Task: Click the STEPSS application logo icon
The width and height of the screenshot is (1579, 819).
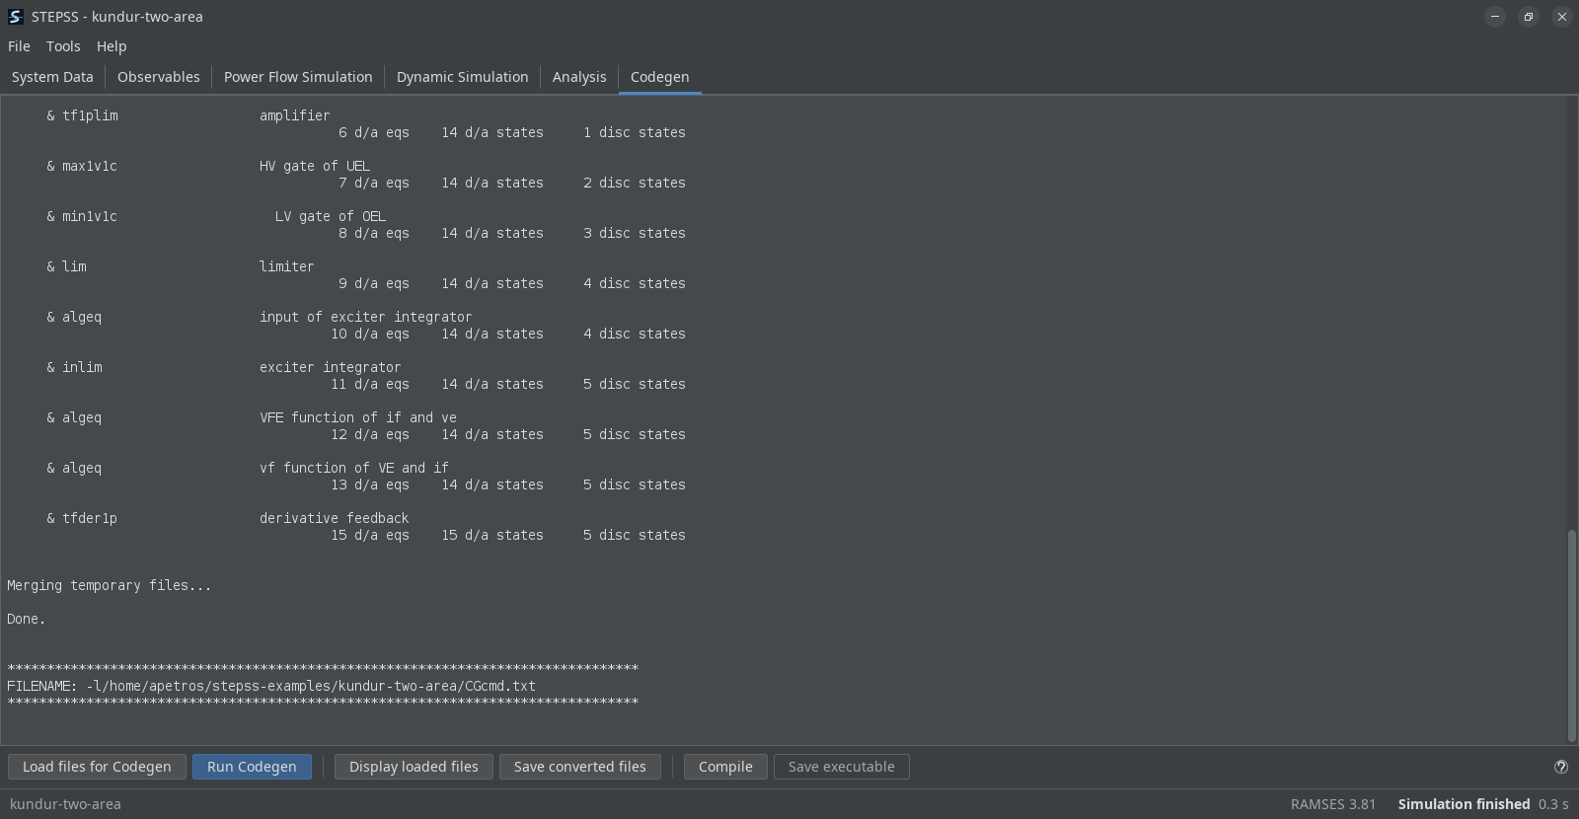Action: pyautogui.click(x=16, y=17)
